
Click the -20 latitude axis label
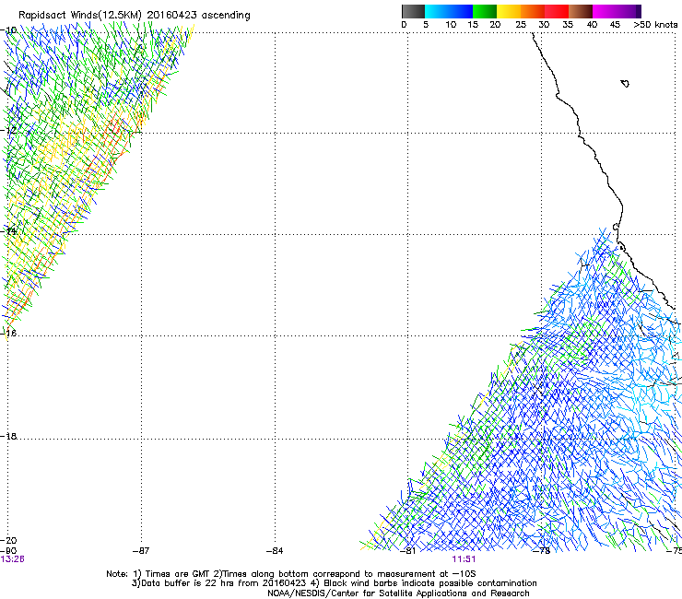point(8,540)
